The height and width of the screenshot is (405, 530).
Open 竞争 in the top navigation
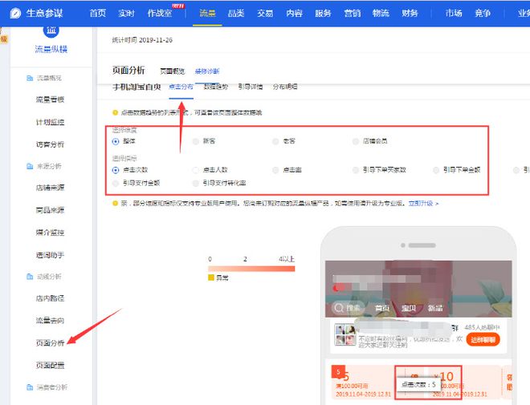pos(483,14)
